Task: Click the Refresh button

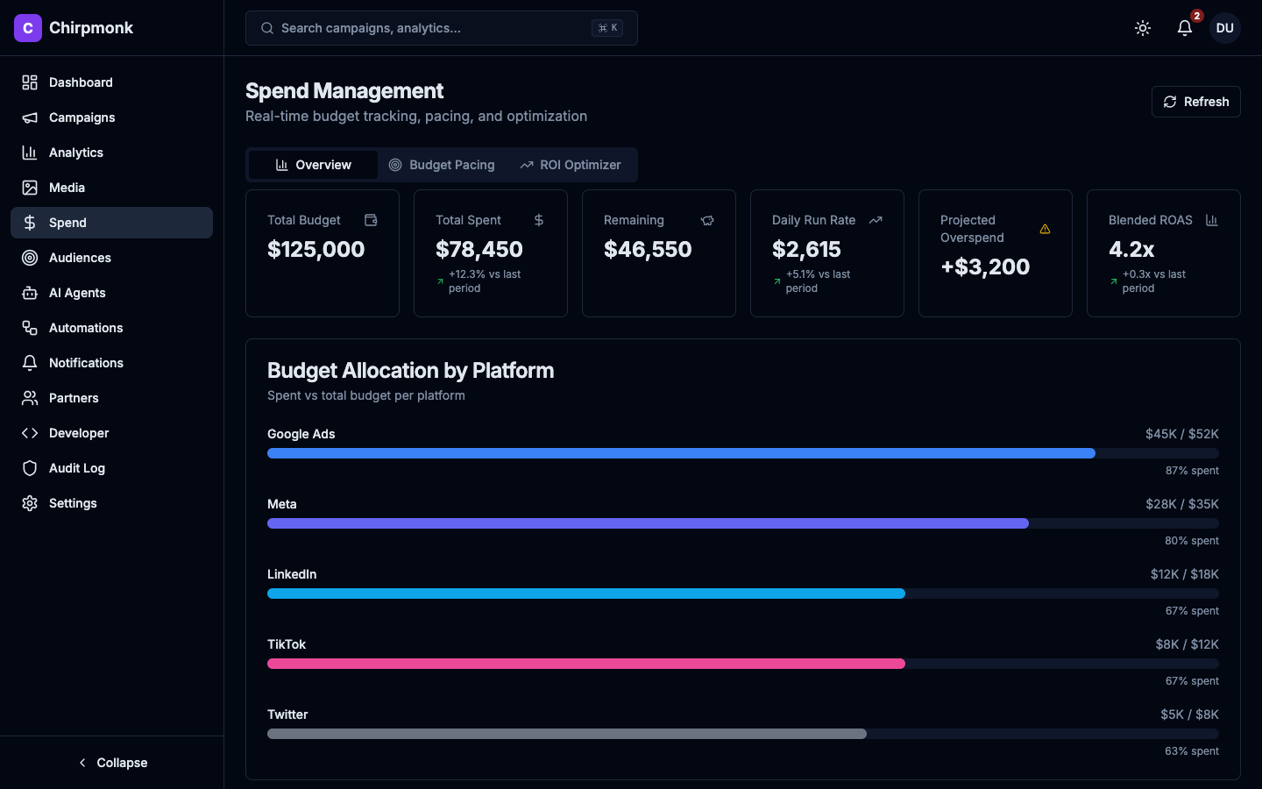Action: [x=1195, y=102]
